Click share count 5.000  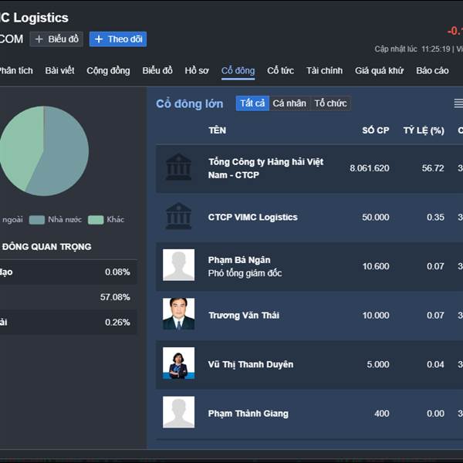pos(378,364)
